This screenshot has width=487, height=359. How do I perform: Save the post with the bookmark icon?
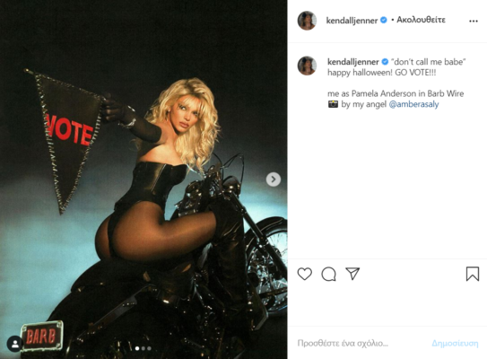[x=473, y=274]
